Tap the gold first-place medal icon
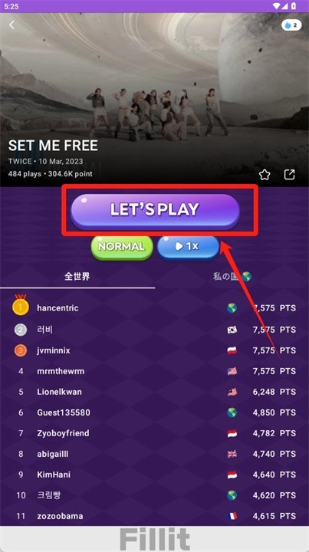The height and width of the screenshot is (552, 309). coord(21,307)
